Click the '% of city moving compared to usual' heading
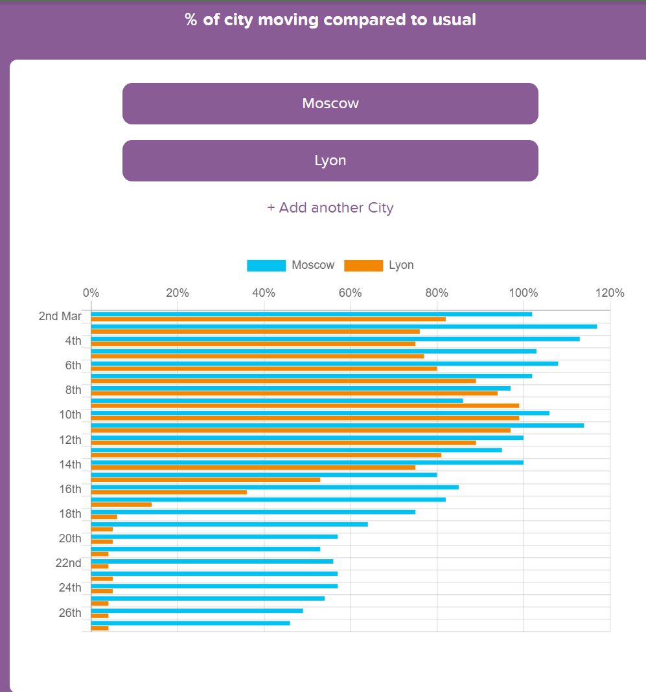The image size is (646, 692). coord(330,20)
